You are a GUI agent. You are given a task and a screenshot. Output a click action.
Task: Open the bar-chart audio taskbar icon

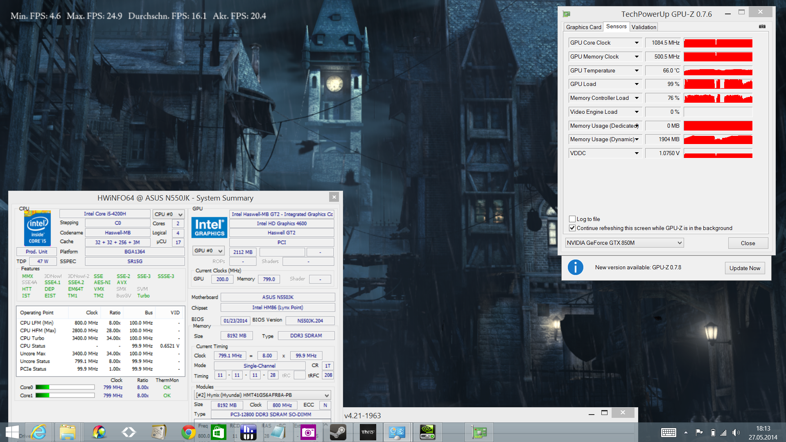[x=248, y=432]
